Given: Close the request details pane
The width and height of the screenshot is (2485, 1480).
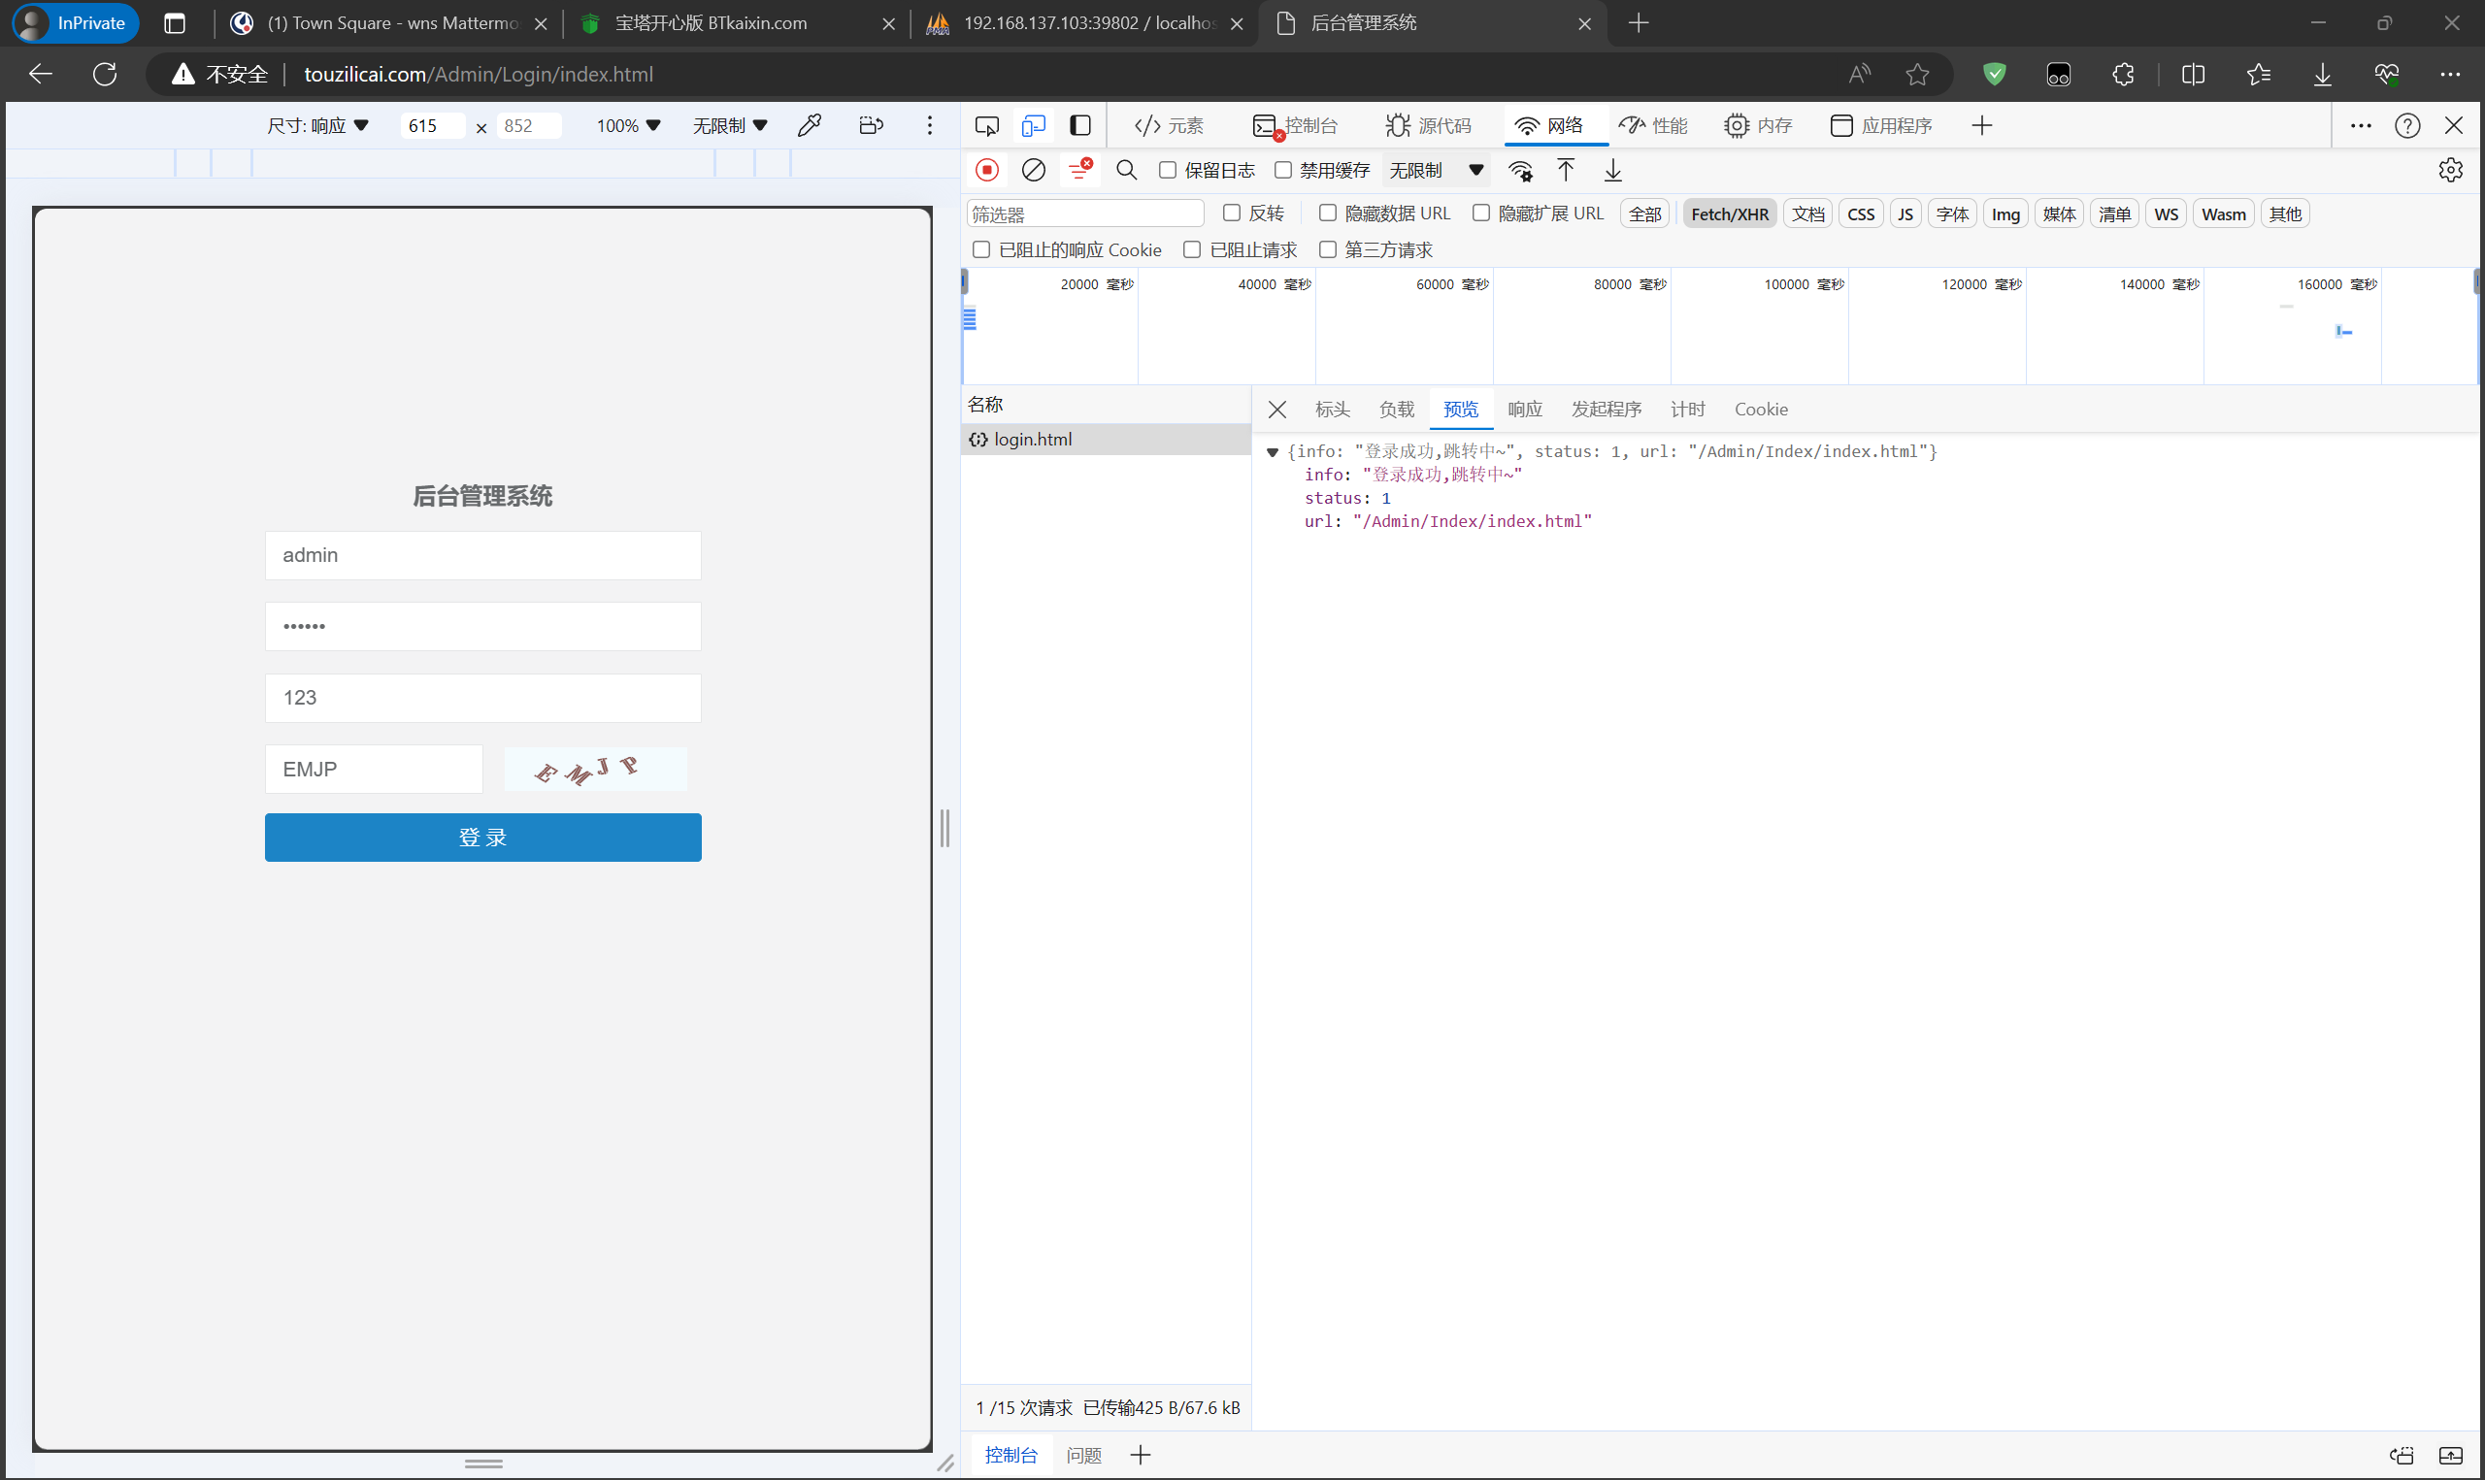Looking at the screenshot, I should click(1277, 410).
